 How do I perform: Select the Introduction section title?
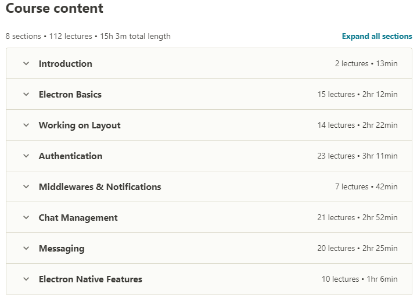coord(66,63)
